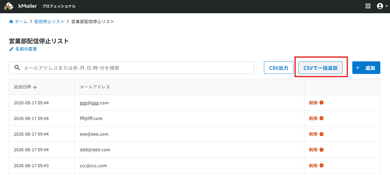Click the blue 追加 button
This screenshot has height=175, width=390.
tap(366, 68)
